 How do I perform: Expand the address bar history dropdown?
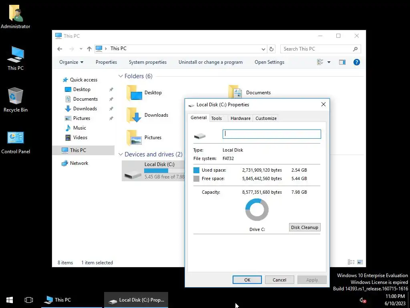(x=263, y=49)
